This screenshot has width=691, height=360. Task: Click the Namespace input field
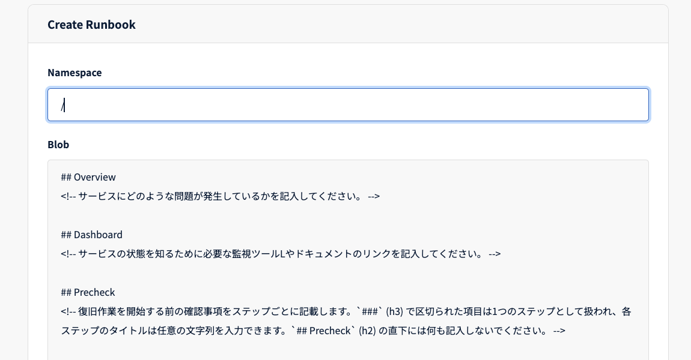[x=348, y=106]
